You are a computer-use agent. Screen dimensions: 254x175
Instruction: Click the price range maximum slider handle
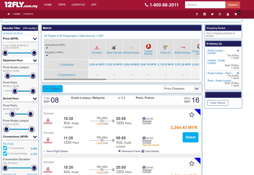click(34, 53)
